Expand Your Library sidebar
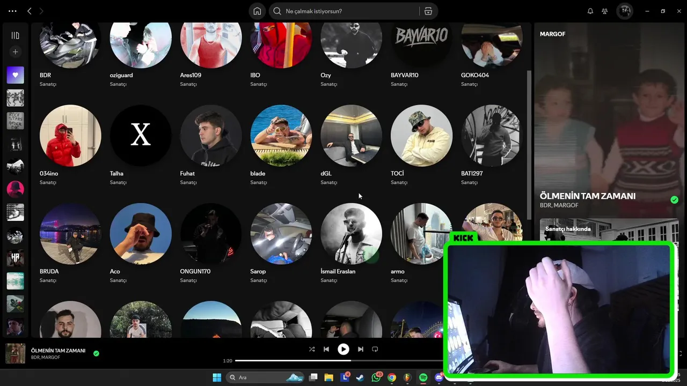The height and width of the screenshot is (386, 687). click(15, 35)
